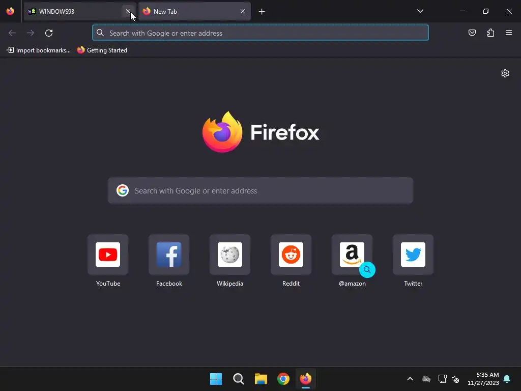Click the center Google search box

[260, 190]
